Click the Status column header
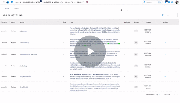Viewport: 180px width, 103px height. (x=136, y=22)
